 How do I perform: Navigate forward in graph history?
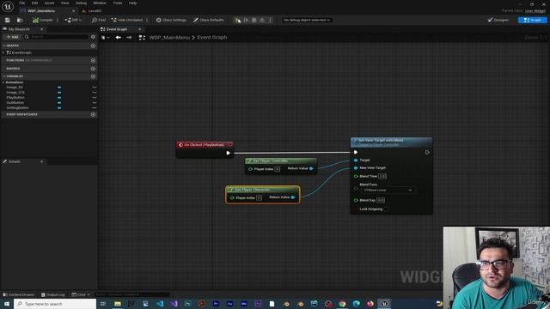click(x=129, y=37)
